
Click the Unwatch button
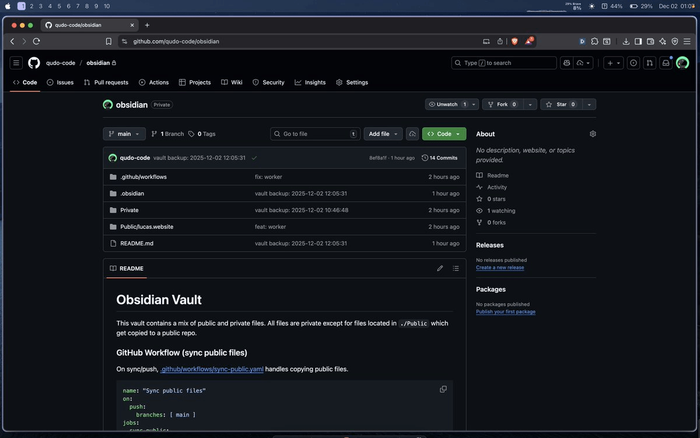pos(447,104)
